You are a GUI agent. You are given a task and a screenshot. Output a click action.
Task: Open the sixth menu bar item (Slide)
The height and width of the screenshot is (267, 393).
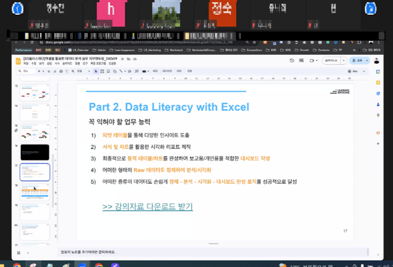coord(67,64)
